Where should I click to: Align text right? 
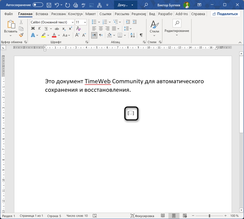coord(107,28)
